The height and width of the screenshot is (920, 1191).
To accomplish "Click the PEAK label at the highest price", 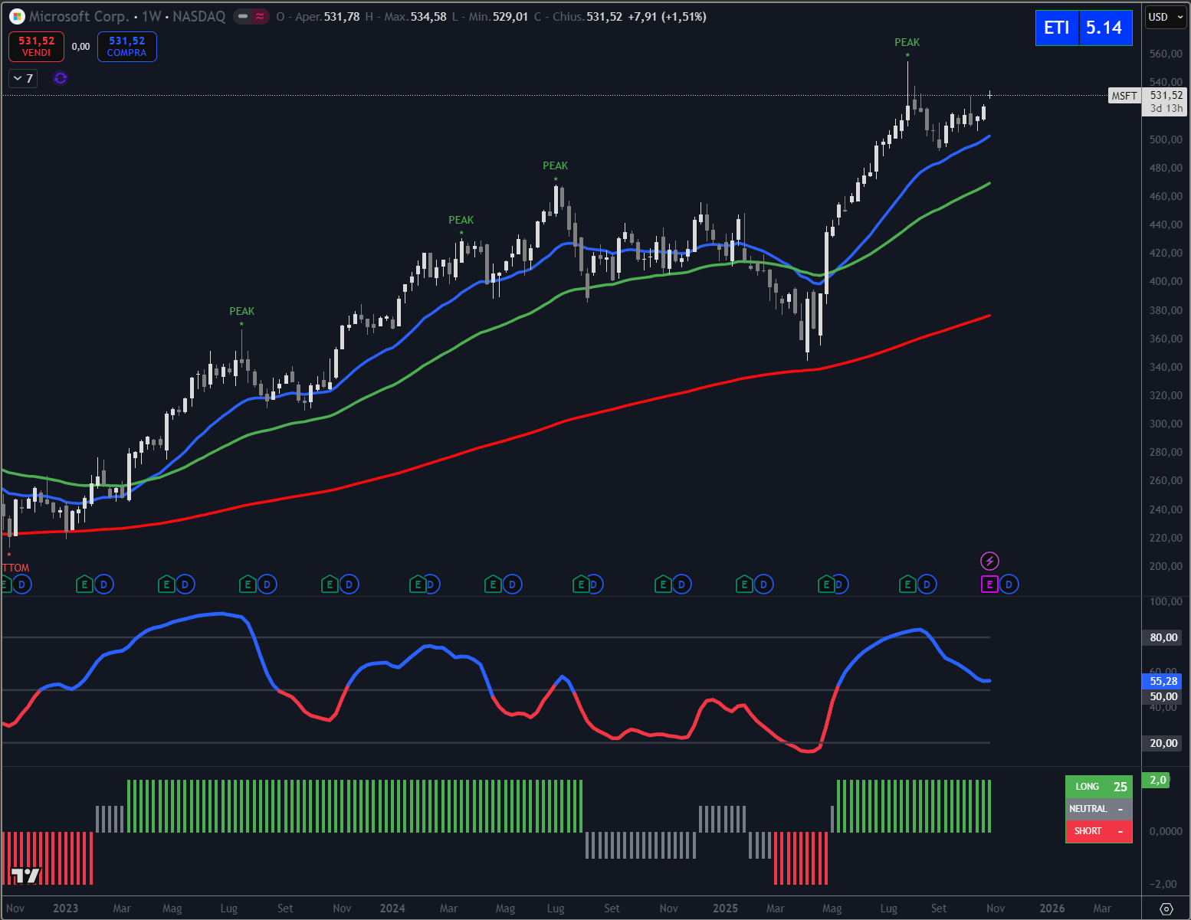I will click(907, 43).
